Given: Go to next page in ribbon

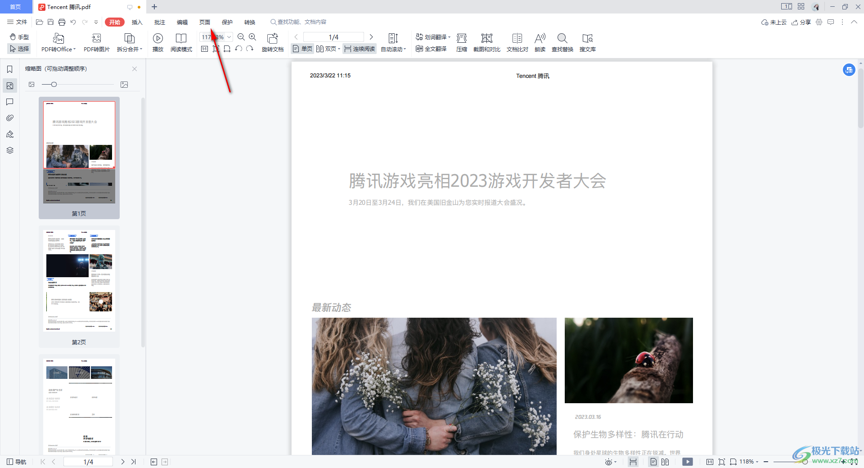Looking at the screenshot, I should (x=371, y=37).
